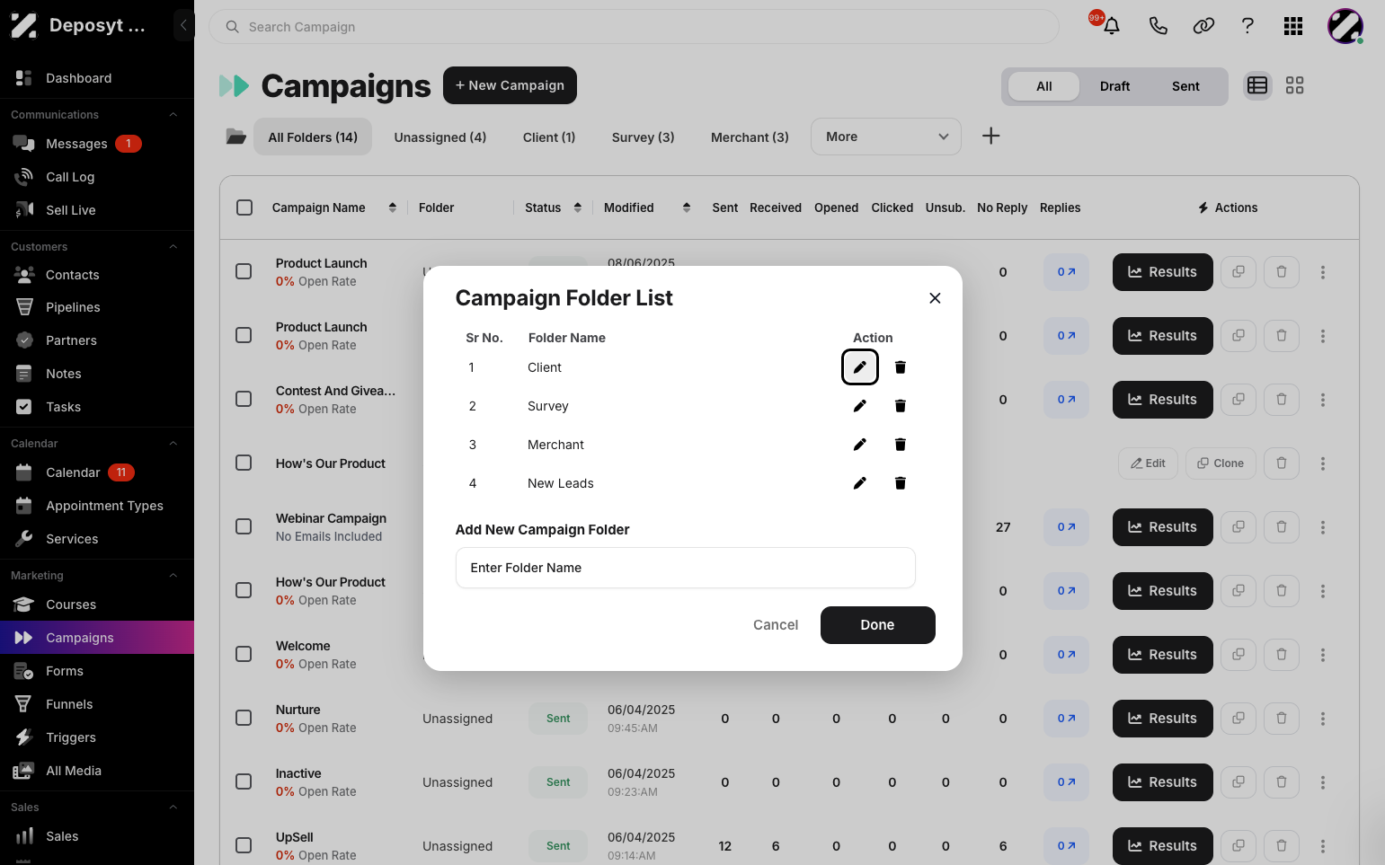Focus the Enter Folder Name field
This screenshot has height=865, width=1385.
[686, 568]
